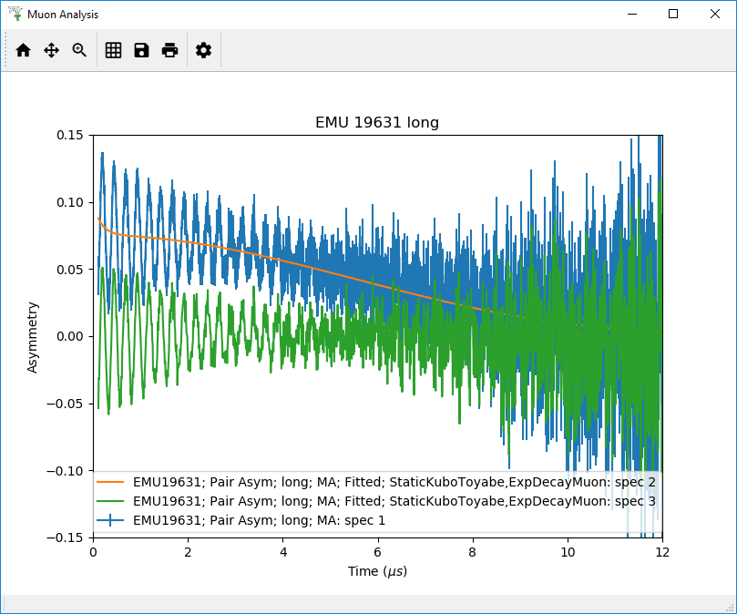Open figure customization with the gear icon
This screenshot has width=737, height=614.
point(203,50)
